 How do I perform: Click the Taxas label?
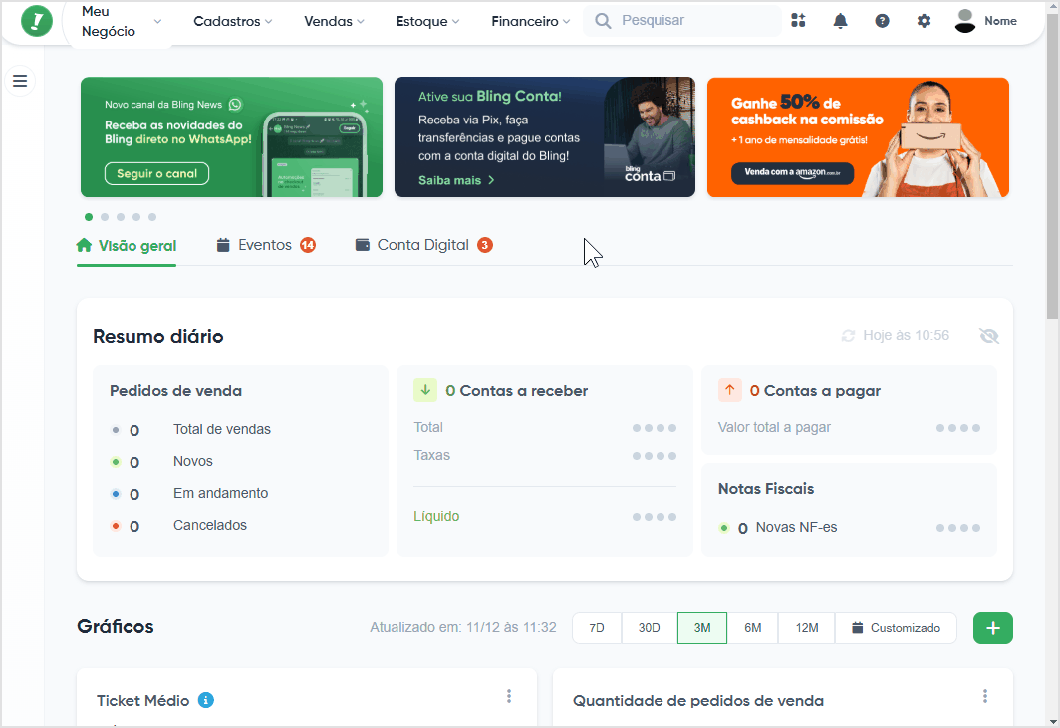[432, 455]
